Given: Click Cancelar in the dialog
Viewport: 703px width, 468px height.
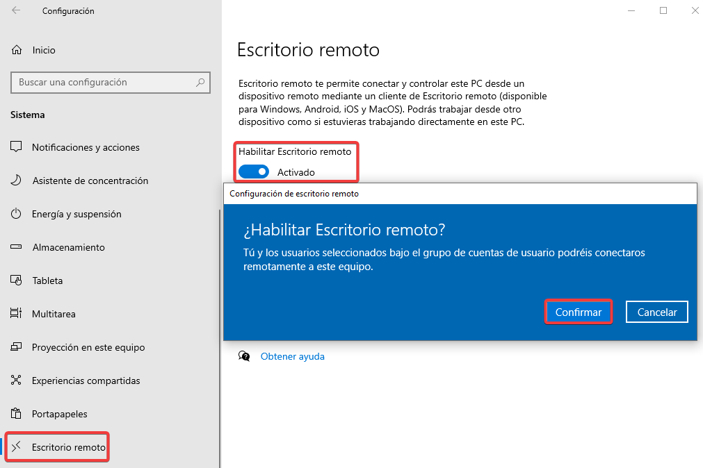Looking at the screenshot, I should point(656,312).
